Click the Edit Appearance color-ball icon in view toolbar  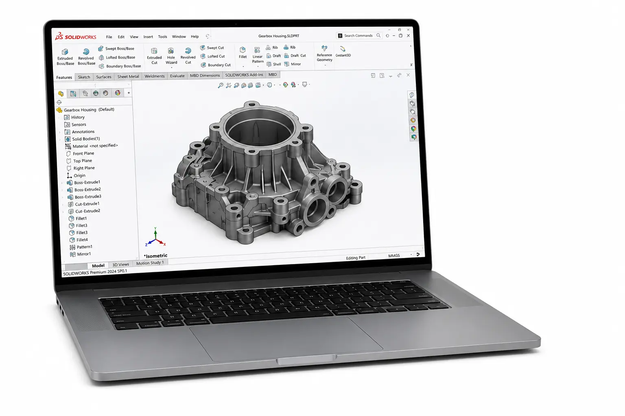point(285,85)
